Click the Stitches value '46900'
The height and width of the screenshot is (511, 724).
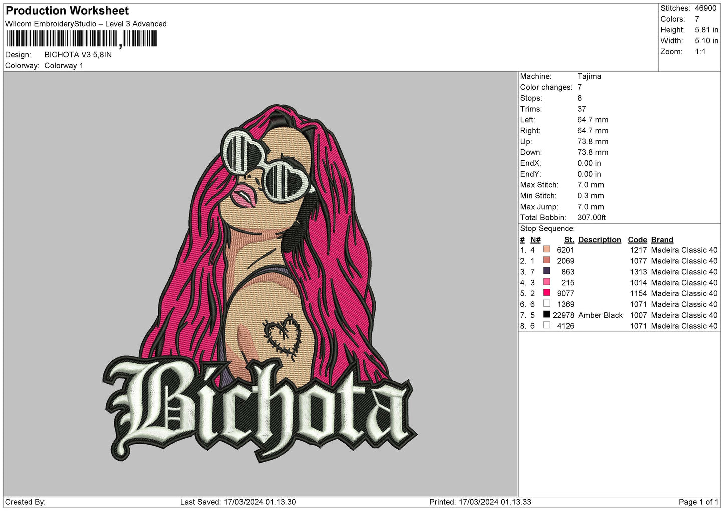(x=705, y=8)
